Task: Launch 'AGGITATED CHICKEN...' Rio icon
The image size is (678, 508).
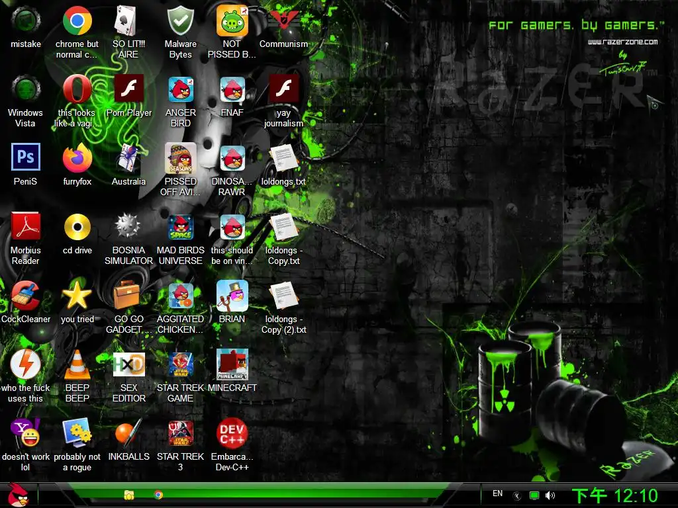Action: point(180,295)
